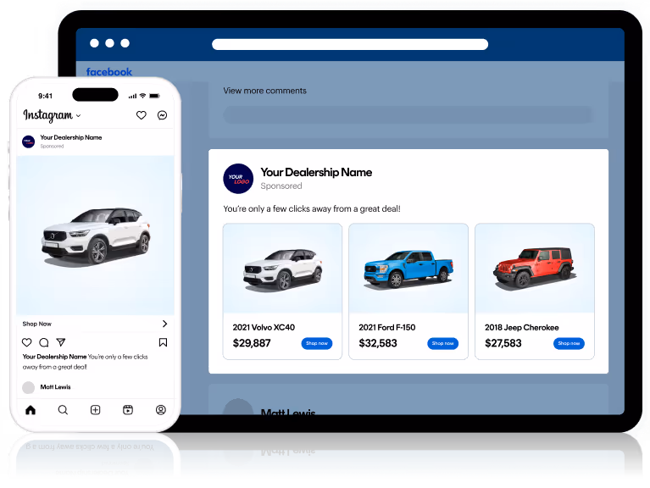Click 2021 Volvo XC40 title
The width and height of the screenshot is (650, 488).
point(264,327)
